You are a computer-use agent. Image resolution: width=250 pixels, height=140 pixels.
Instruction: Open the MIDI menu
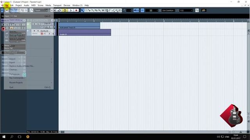[x=33, y=5]
